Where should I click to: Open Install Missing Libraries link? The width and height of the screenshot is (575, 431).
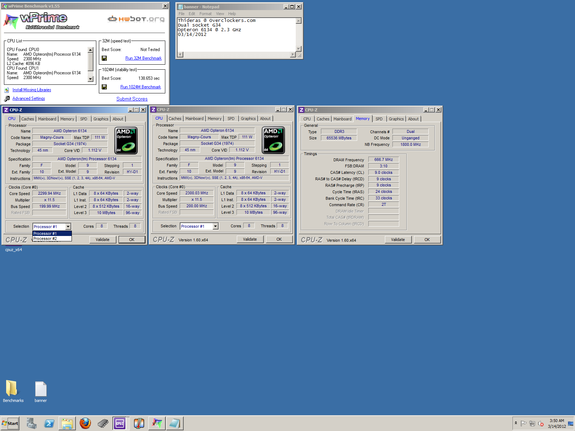[x=32, y=90]
